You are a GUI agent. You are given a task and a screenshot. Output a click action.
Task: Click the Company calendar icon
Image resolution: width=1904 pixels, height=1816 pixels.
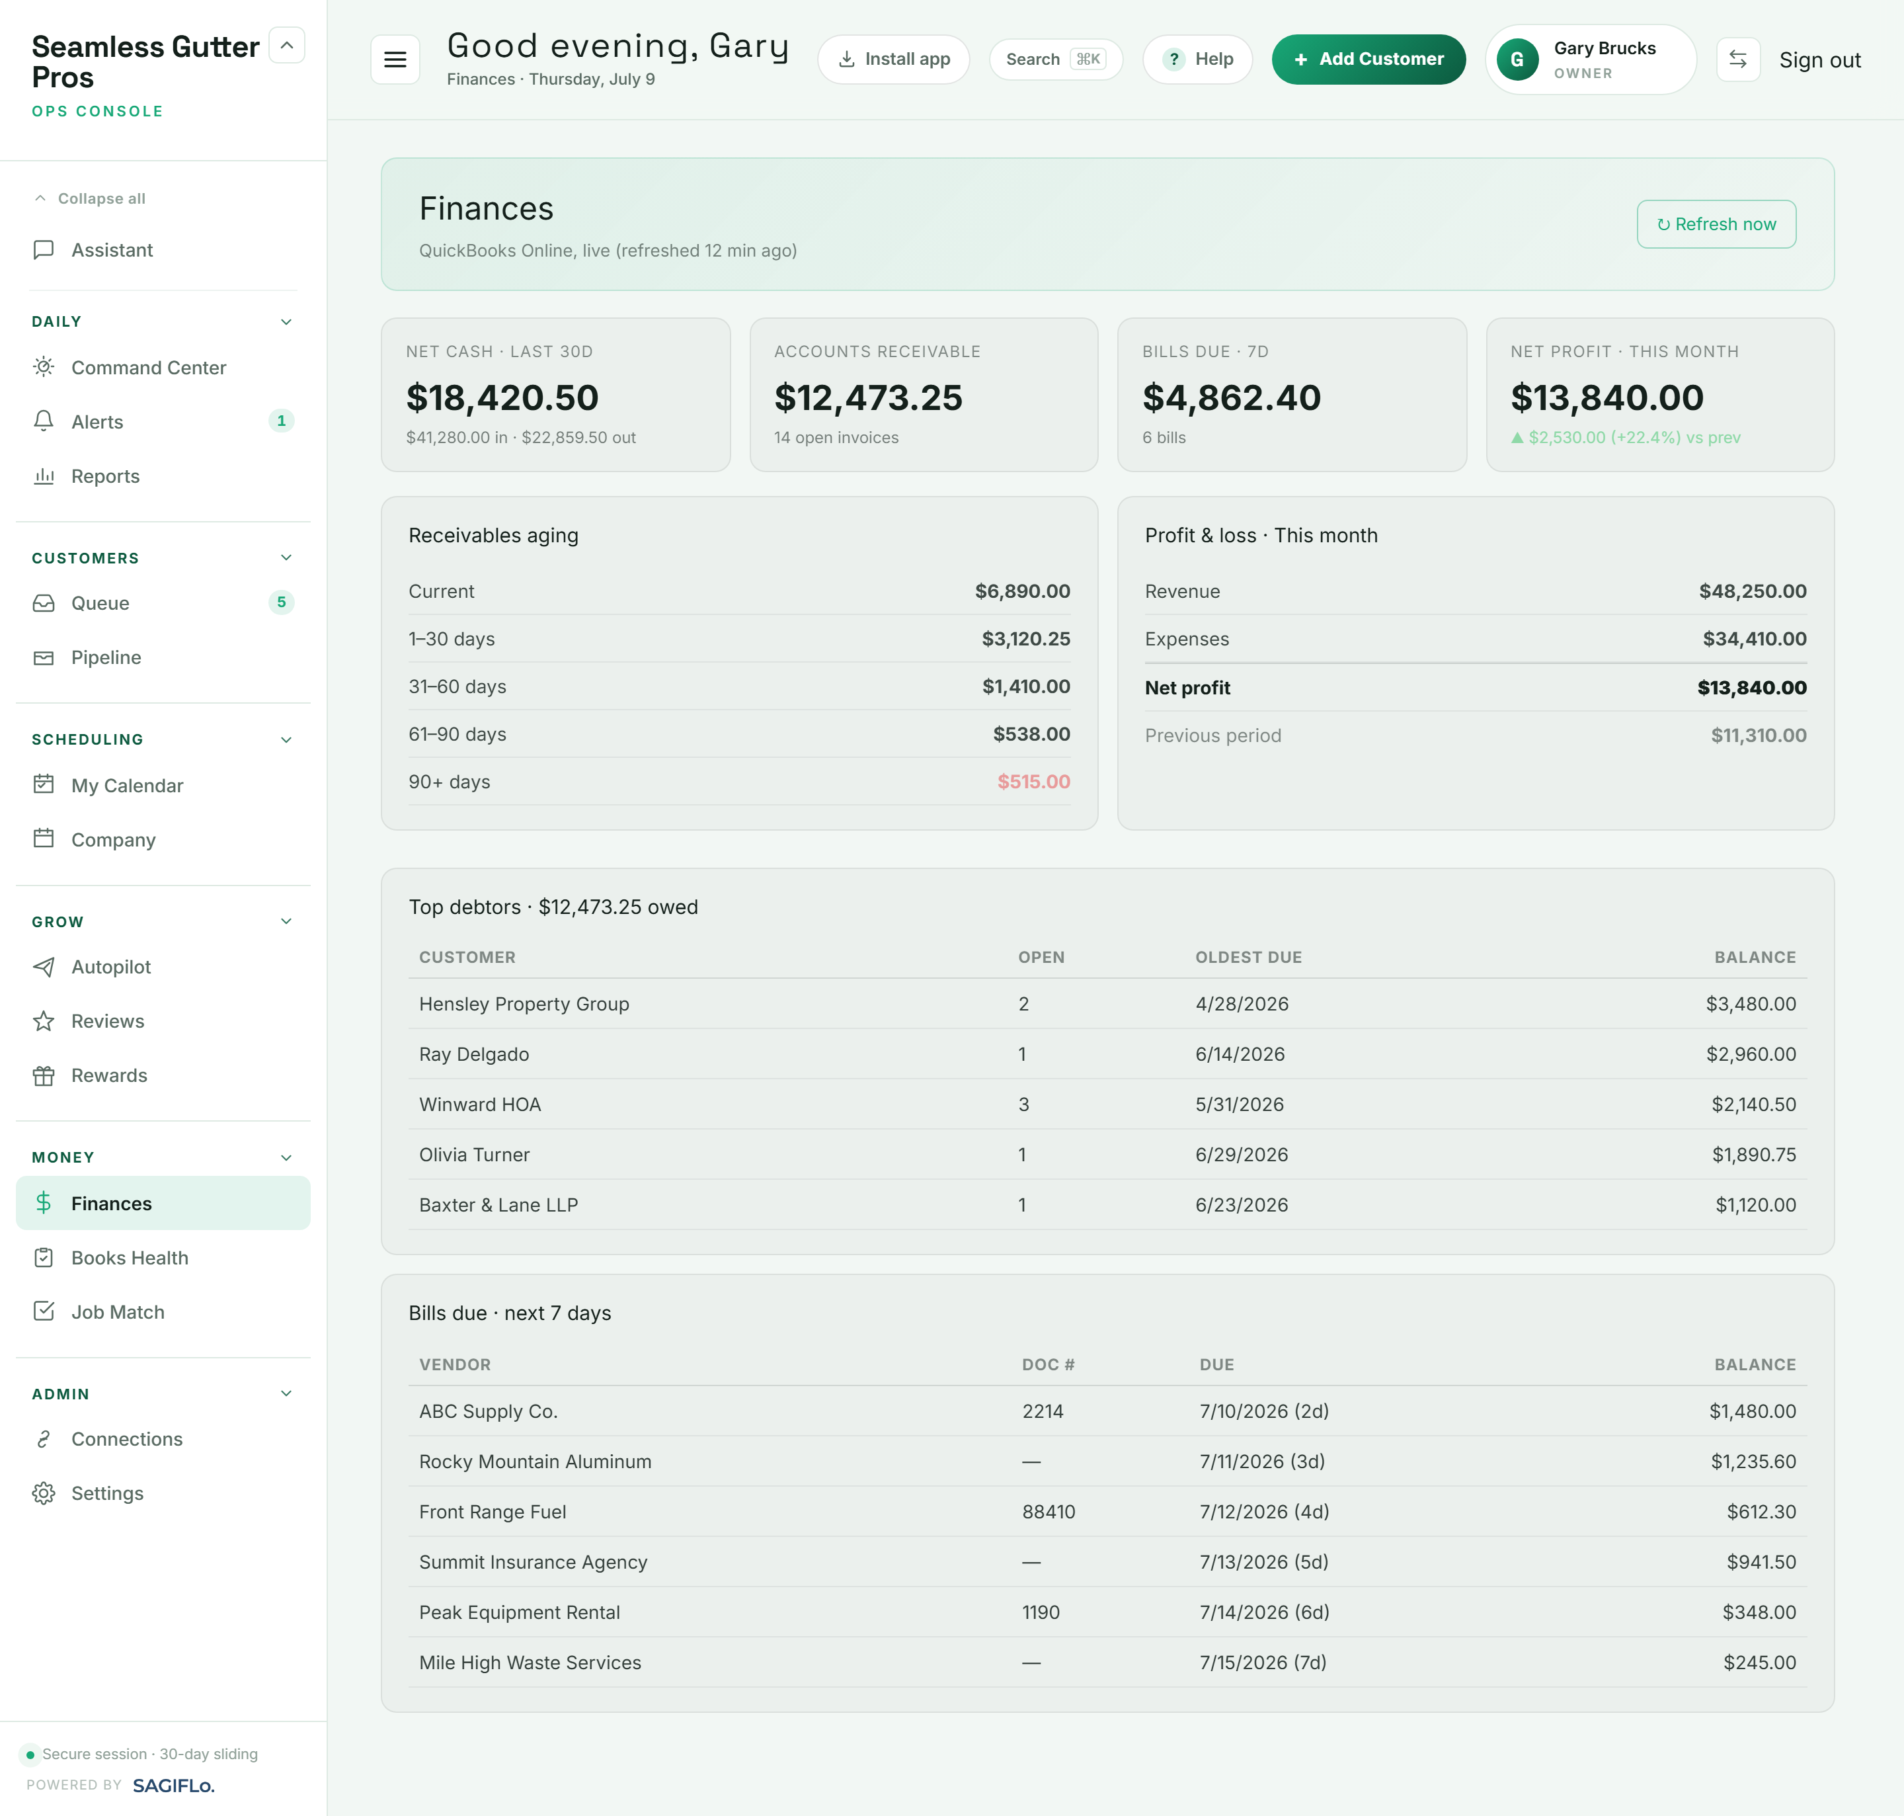pos(44,839)
